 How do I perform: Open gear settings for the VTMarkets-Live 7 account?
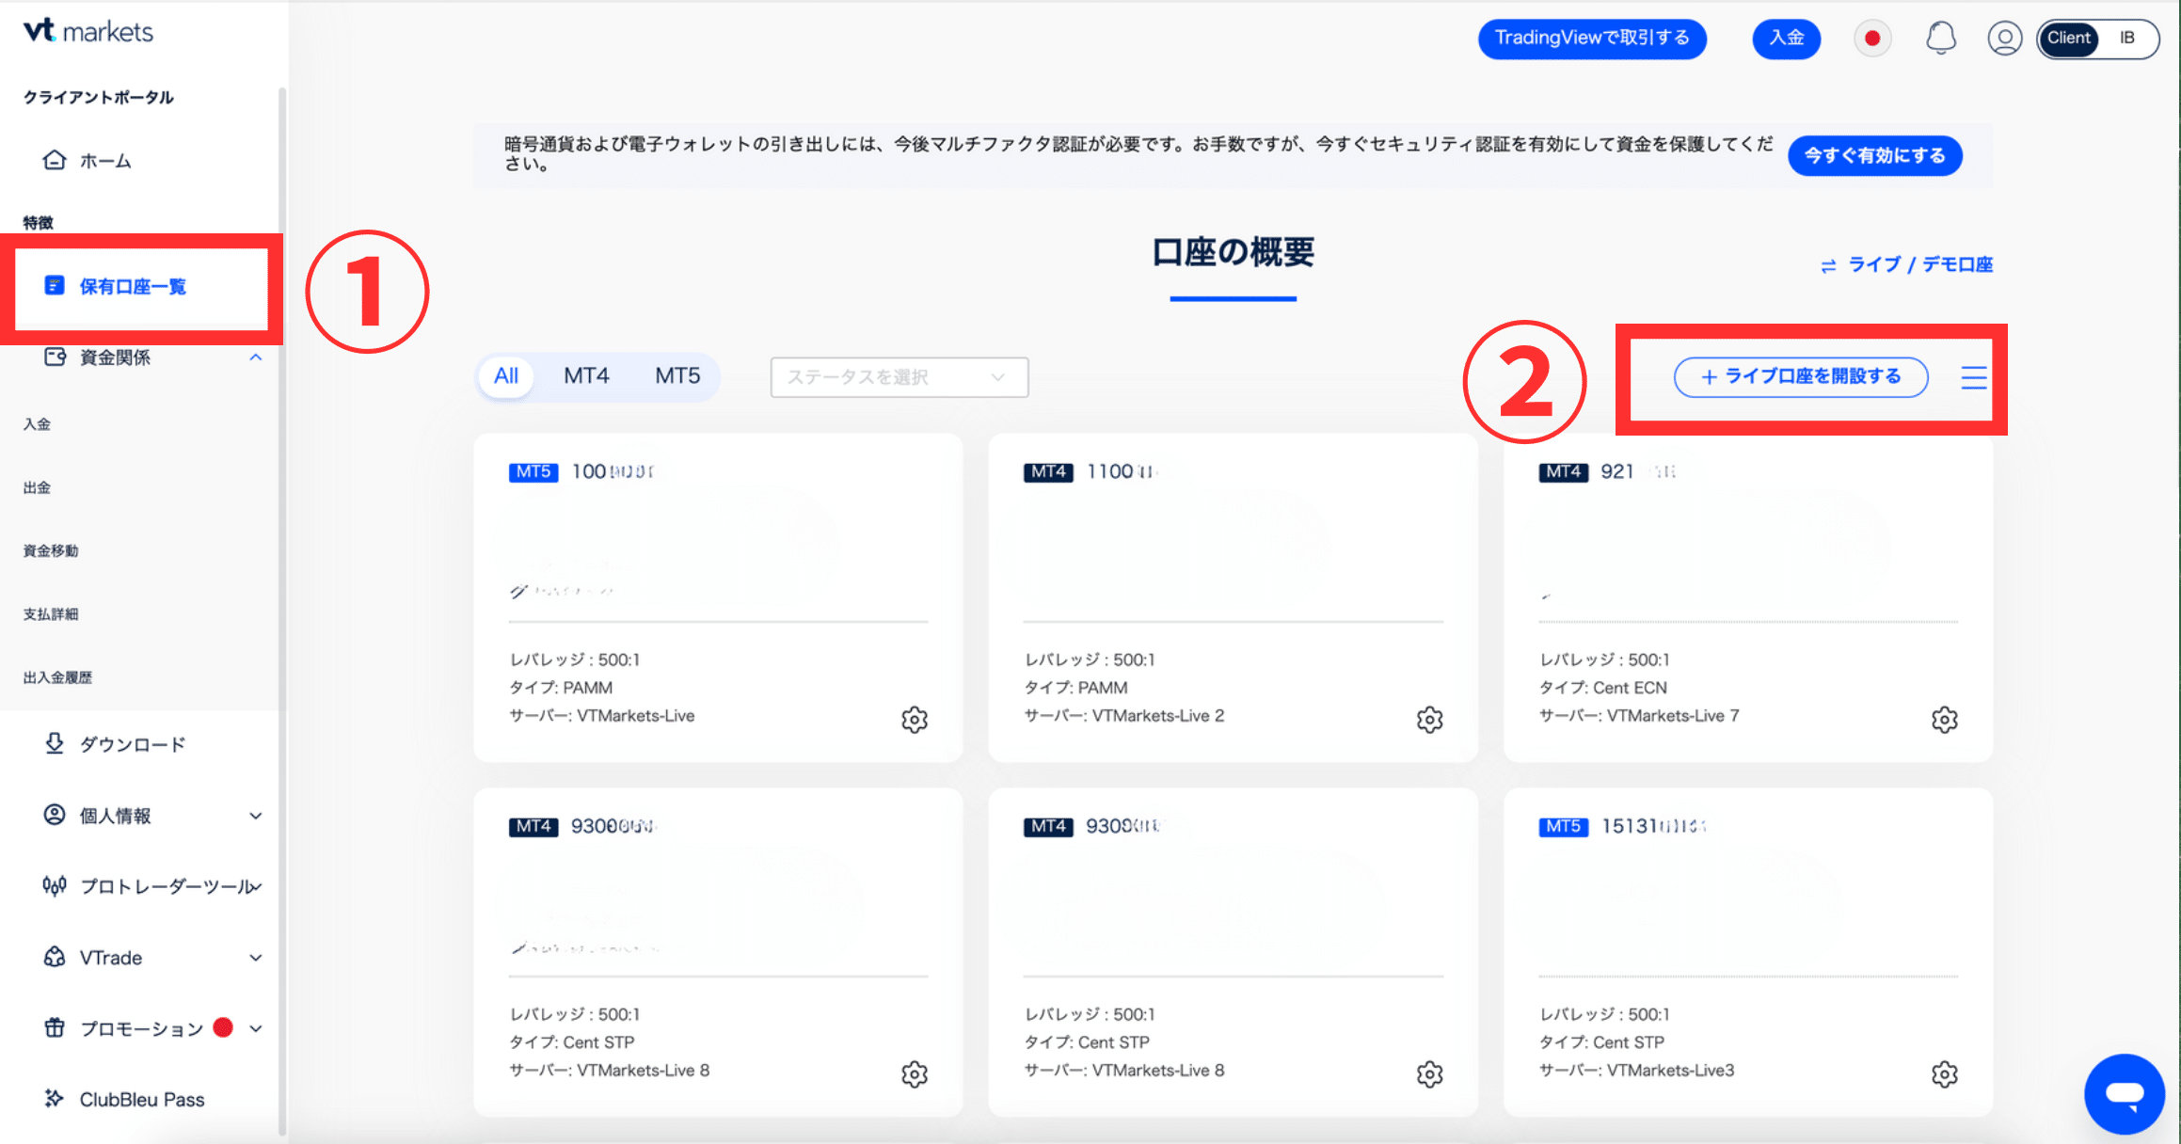(x=1944, y=720)
